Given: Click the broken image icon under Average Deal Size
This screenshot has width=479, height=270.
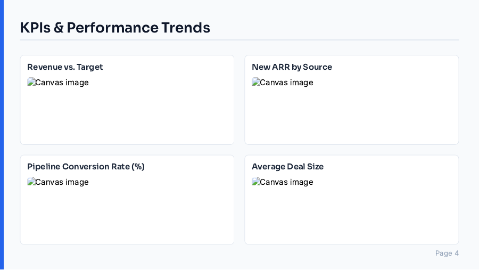Looking at the screenshot, I should point(255,182).
